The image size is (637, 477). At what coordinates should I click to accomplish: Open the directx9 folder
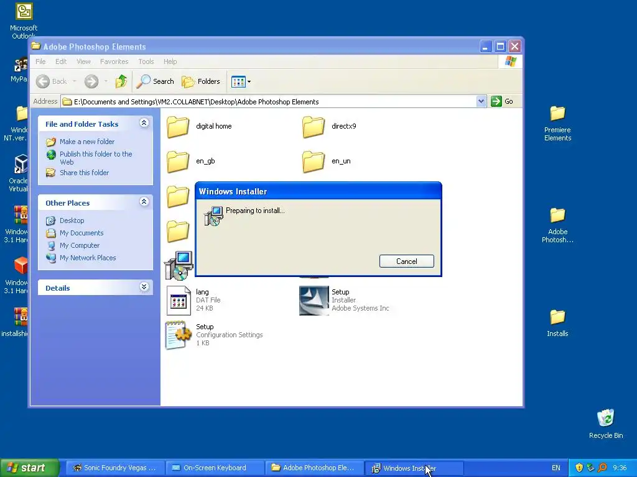click(x=330, y=127)
